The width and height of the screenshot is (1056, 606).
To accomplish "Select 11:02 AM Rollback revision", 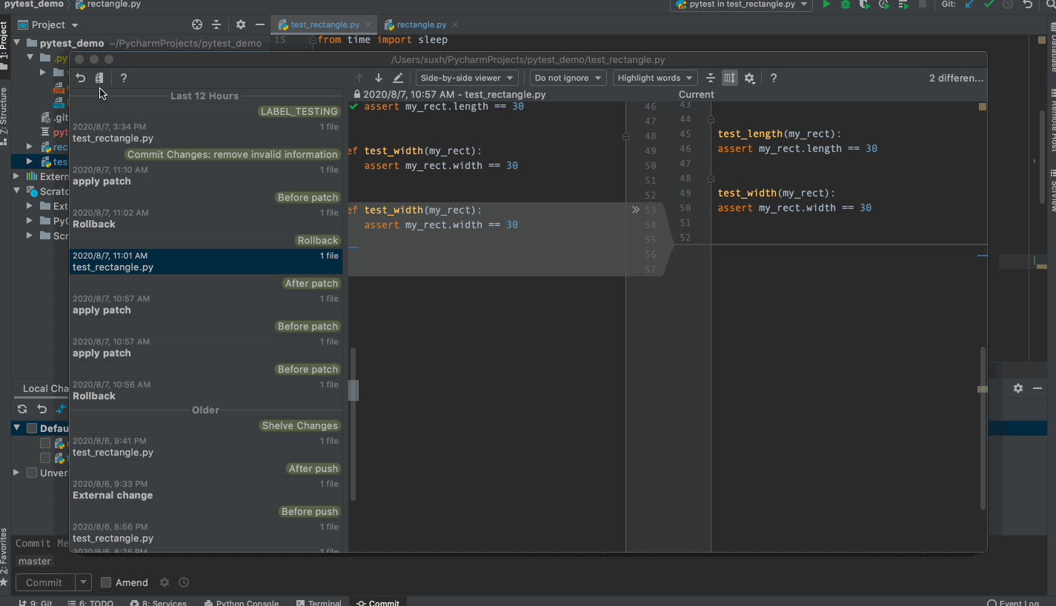I will tap(206, 218).
